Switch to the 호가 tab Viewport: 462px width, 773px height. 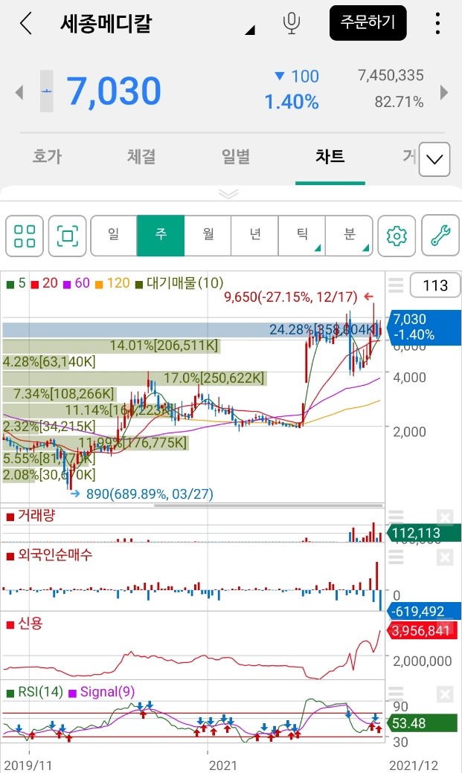tap(47, 156)
